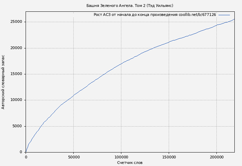242x166 pixels.
Task: Click the curve where it starts at origin
Action: pos(26,152)
